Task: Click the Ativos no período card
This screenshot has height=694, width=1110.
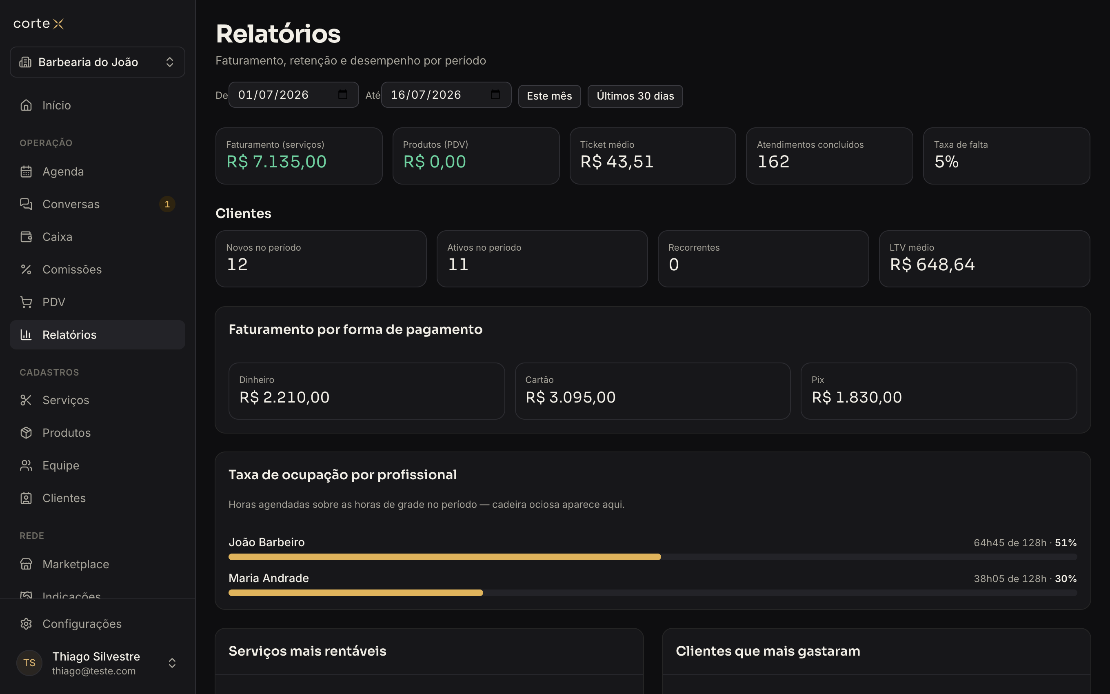Action: pos(542,258)
